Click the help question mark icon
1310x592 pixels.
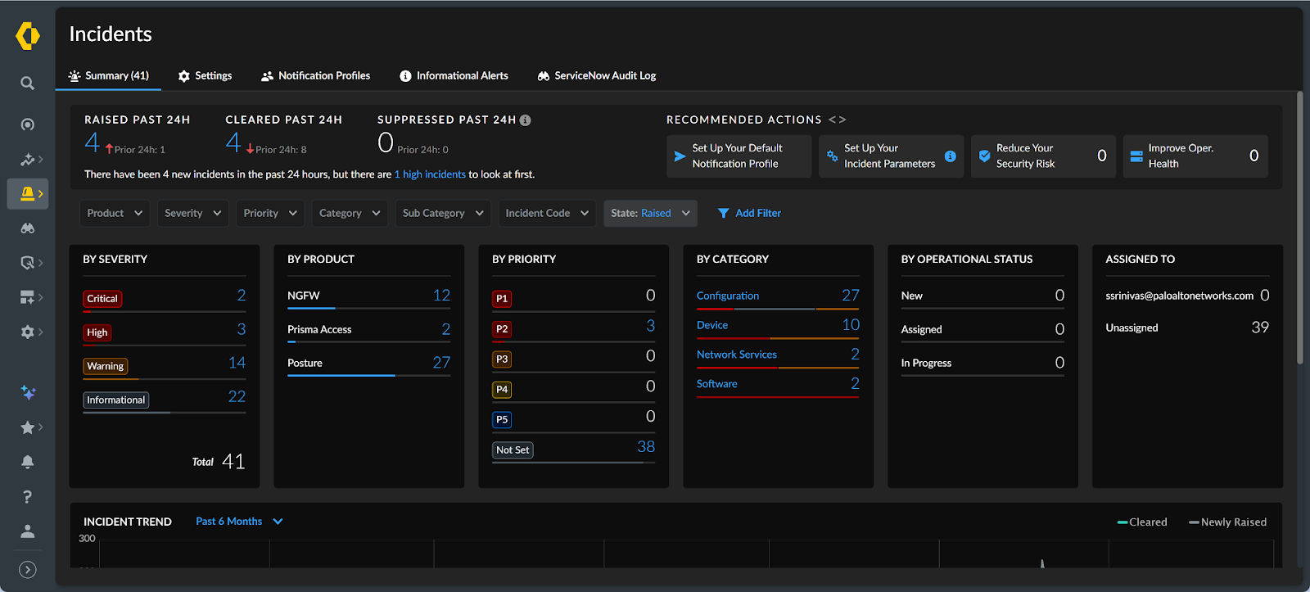(x=27, y=497)
